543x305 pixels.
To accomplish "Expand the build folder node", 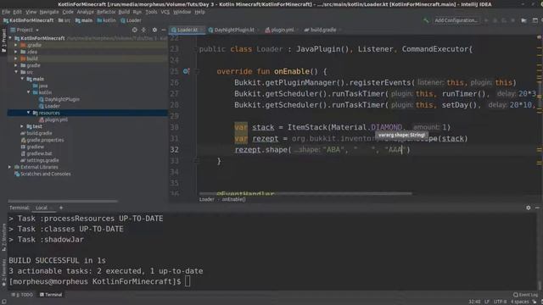I will pos(15,58).
